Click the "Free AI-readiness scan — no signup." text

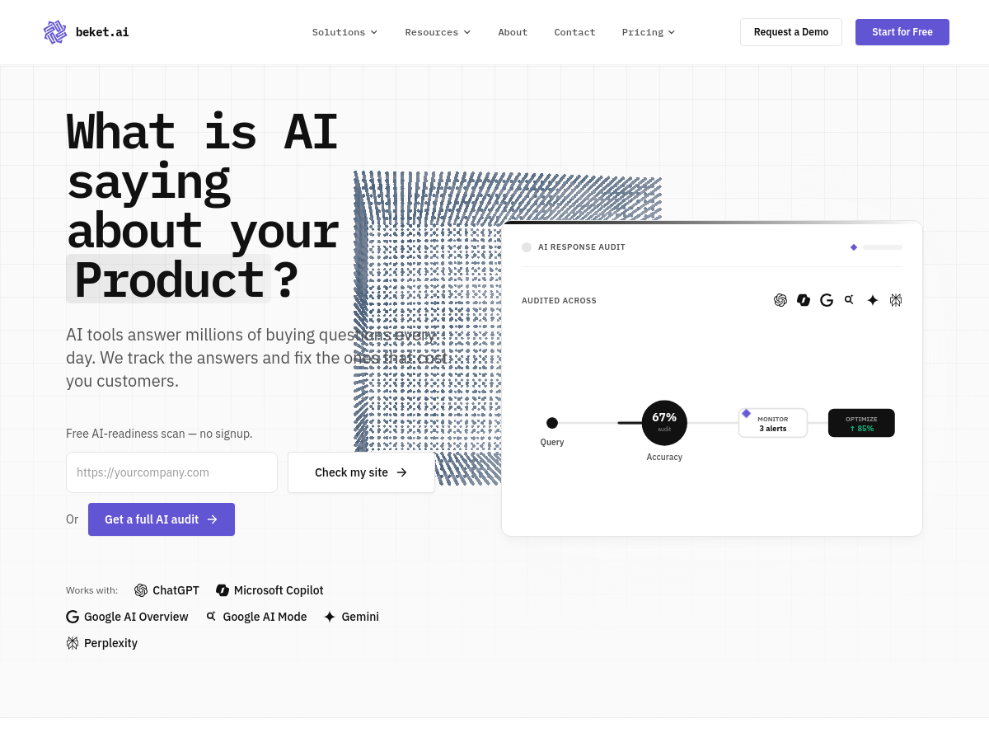coord(159,434)
